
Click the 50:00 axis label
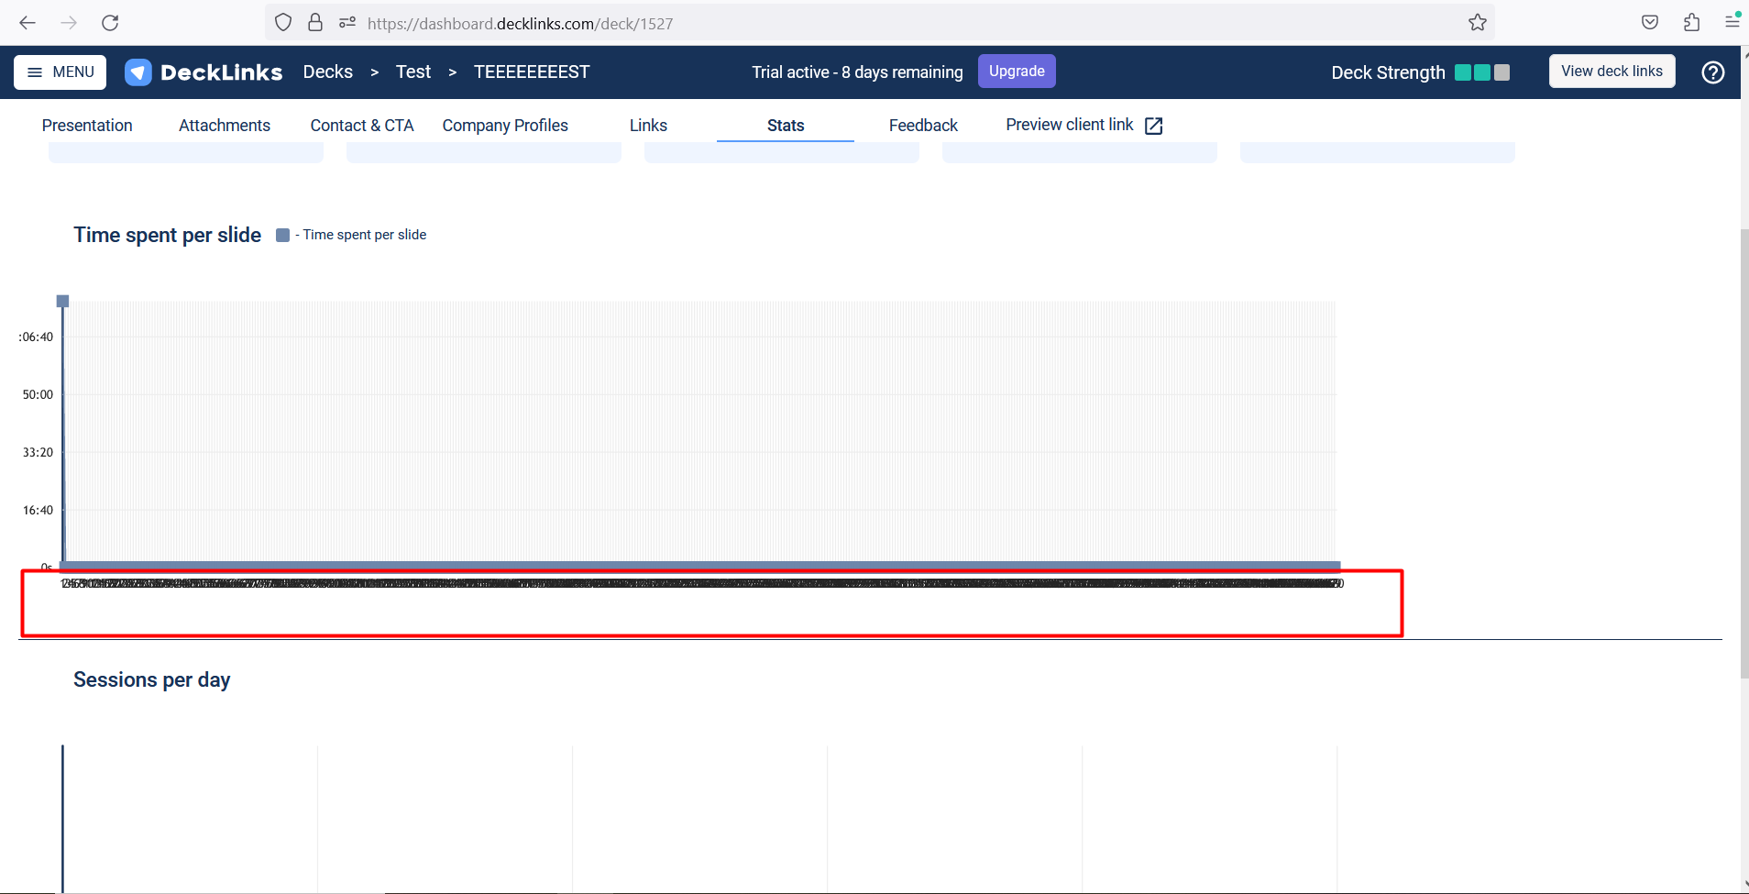tap(38, 395)
